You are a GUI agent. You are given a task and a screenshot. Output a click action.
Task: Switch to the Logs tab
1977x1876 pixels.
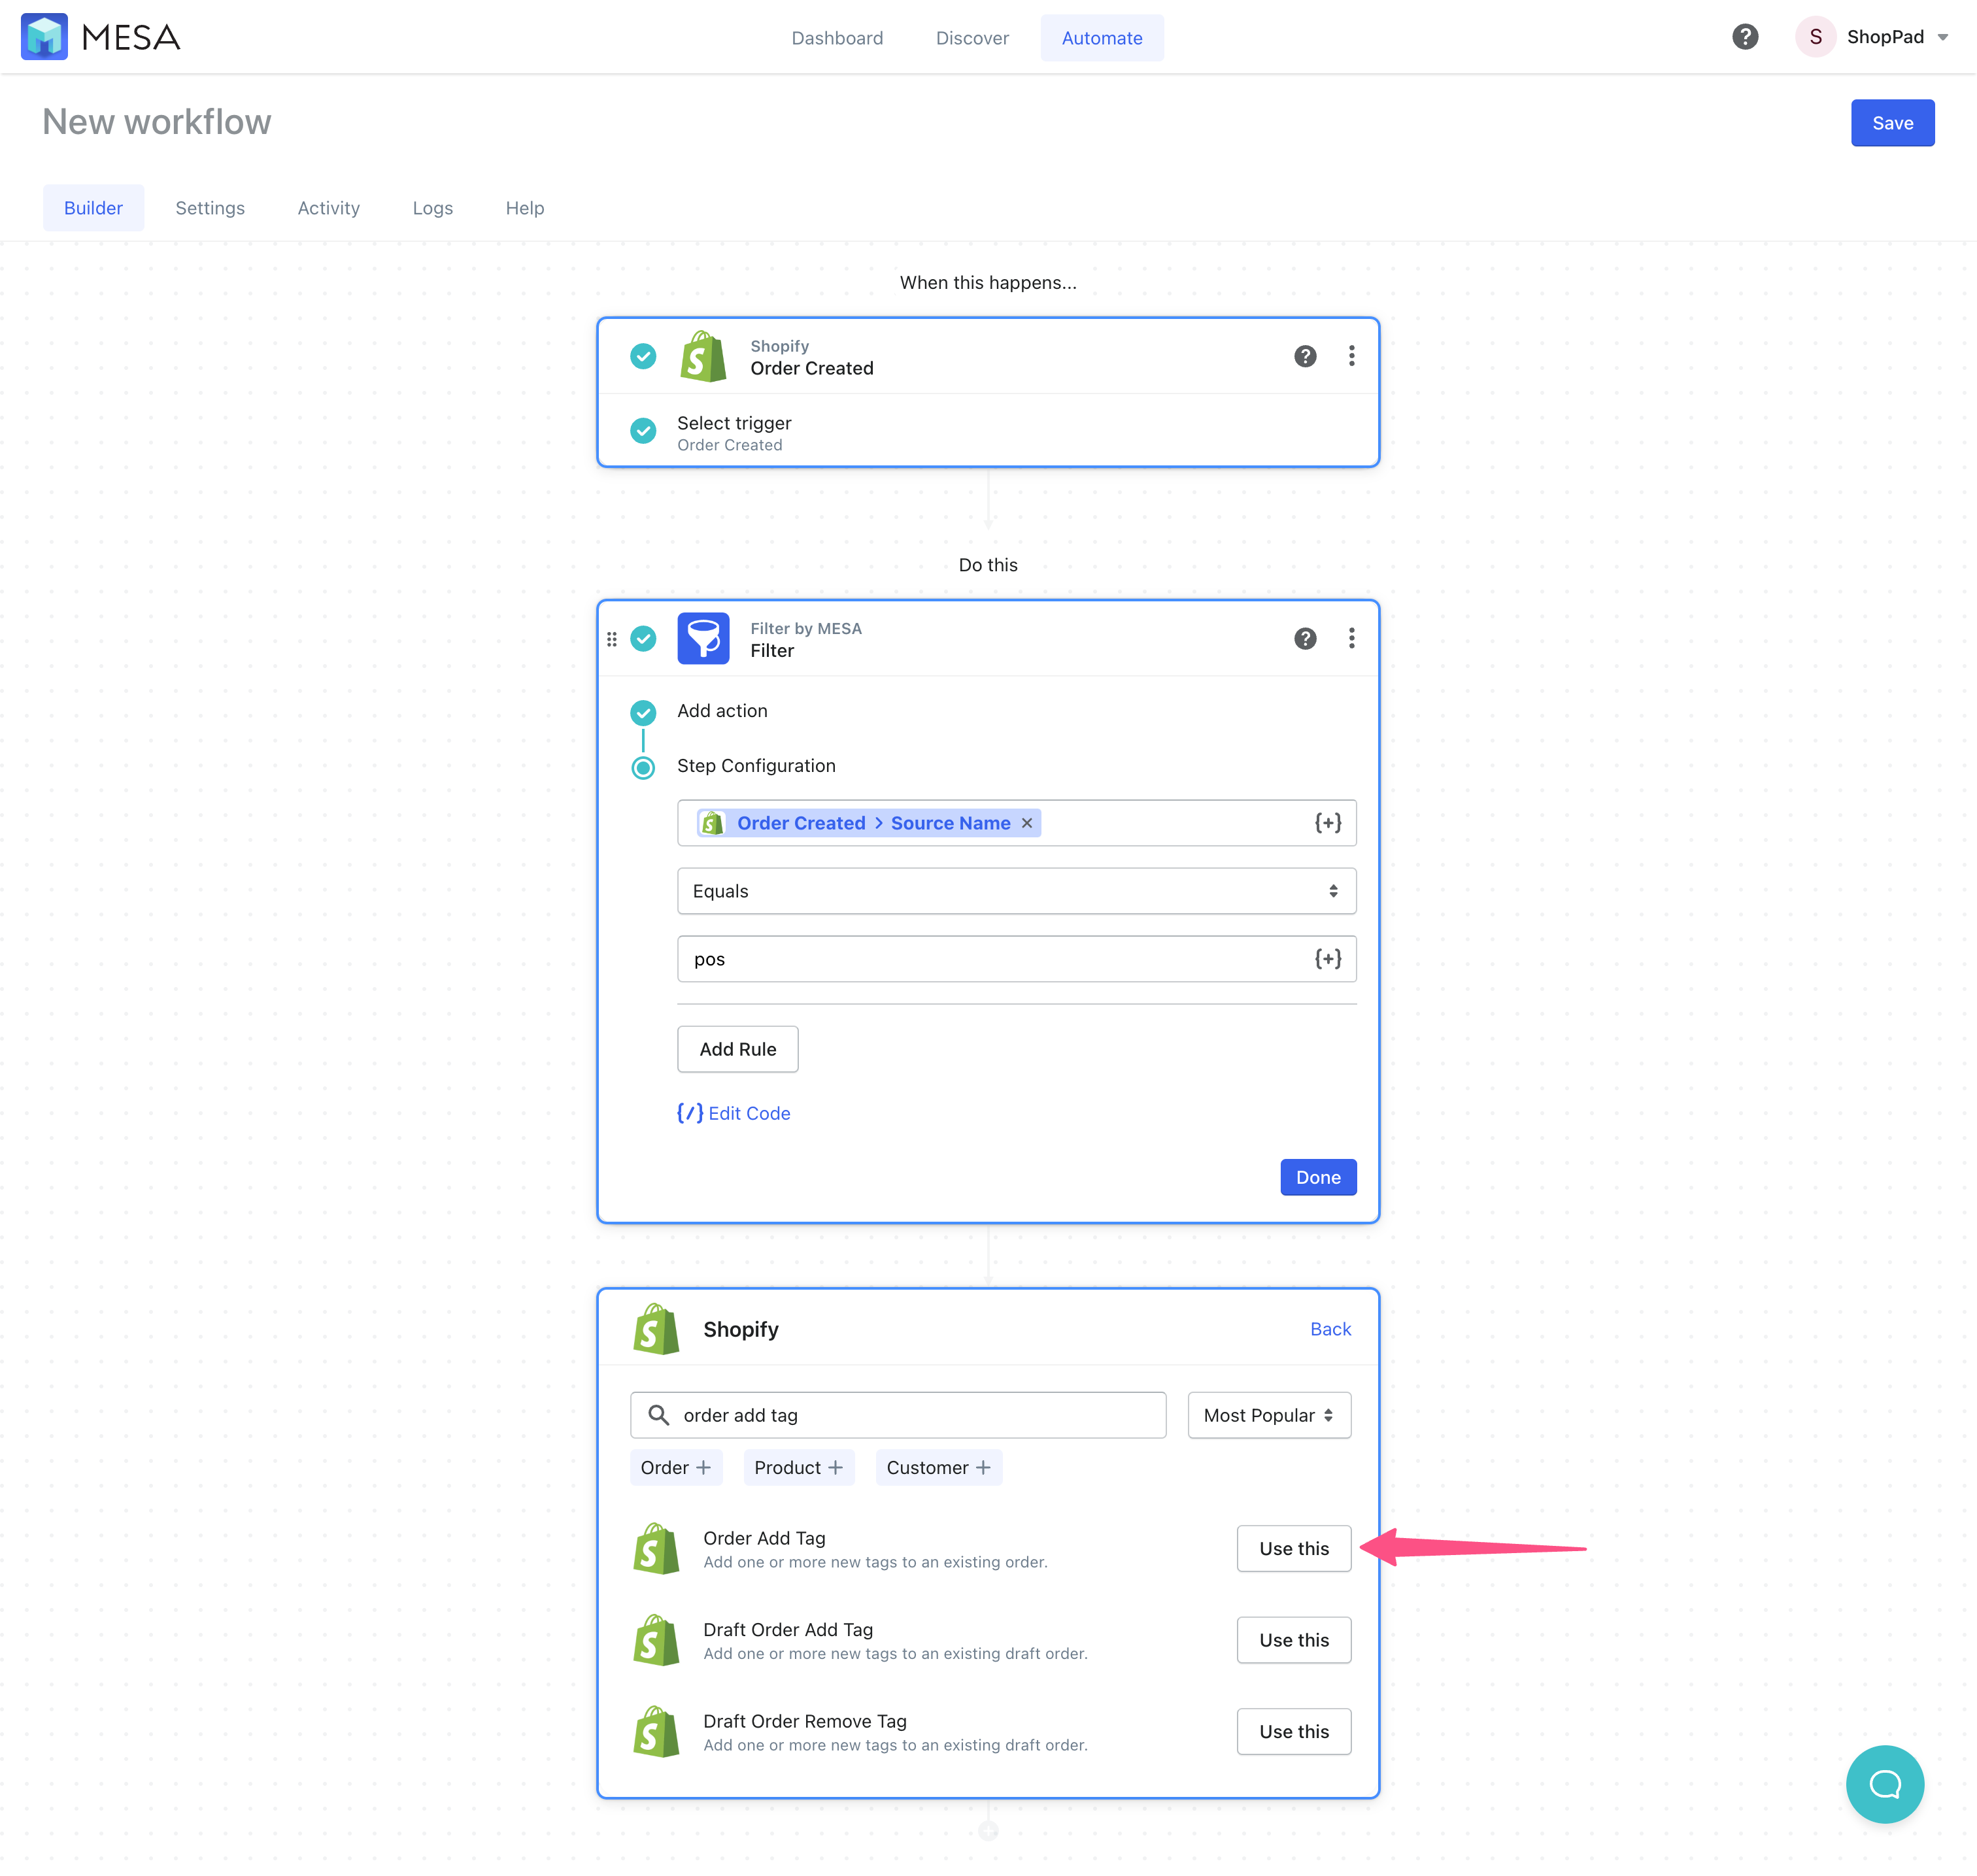(x=432, y=208)
